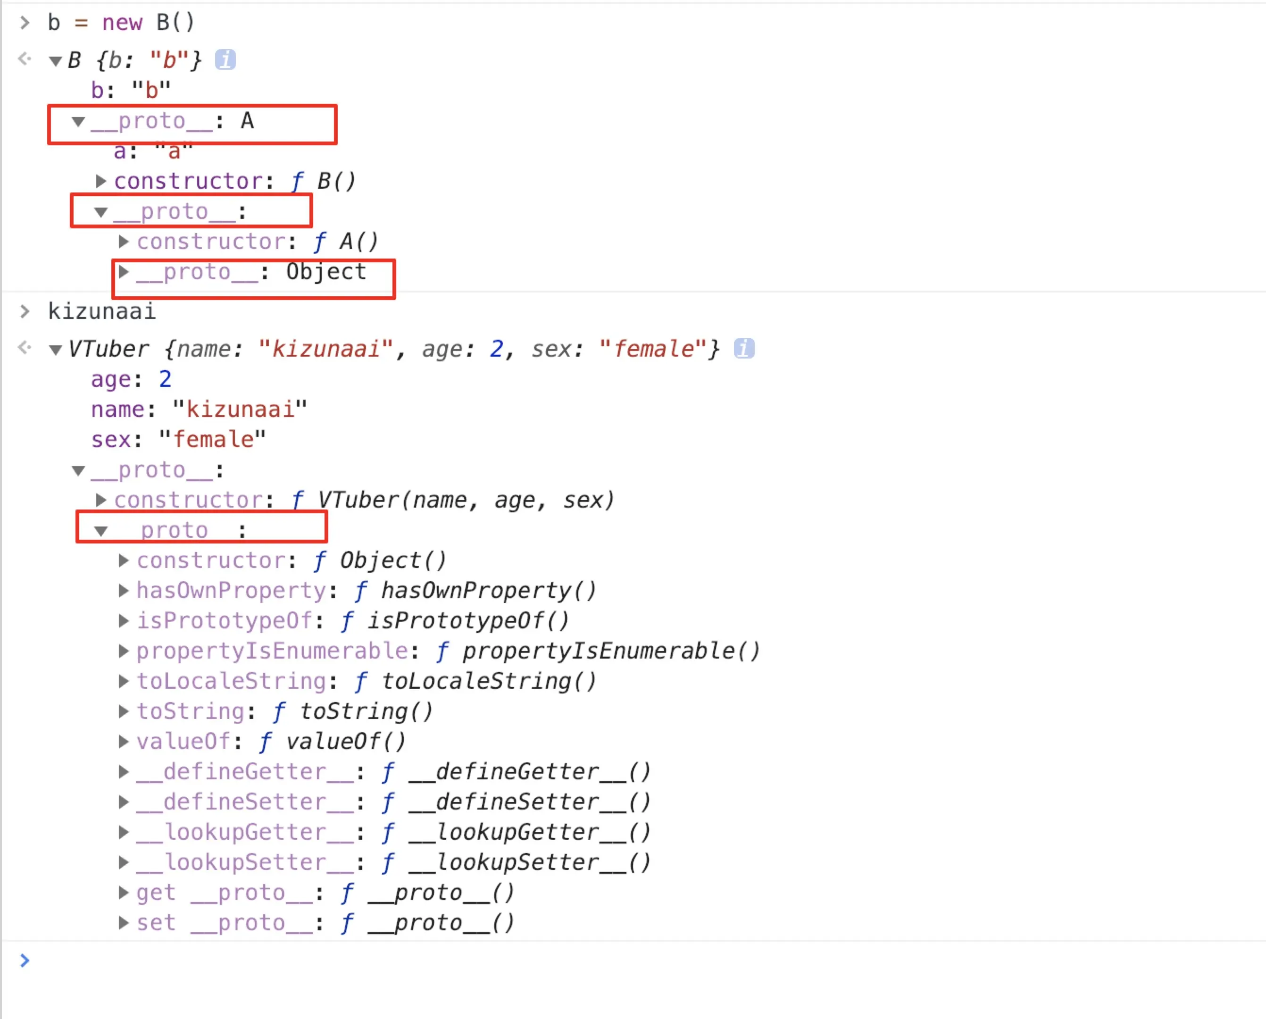Expand constructor: f A() entry
1266x1019 pixels.
(123, 242)
